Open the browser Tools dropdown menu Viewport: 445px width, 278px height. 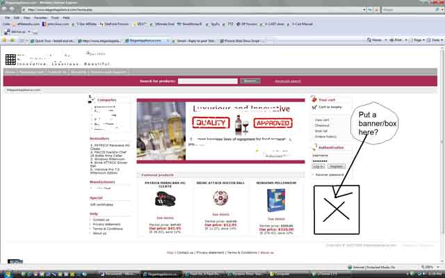(437, 40)
